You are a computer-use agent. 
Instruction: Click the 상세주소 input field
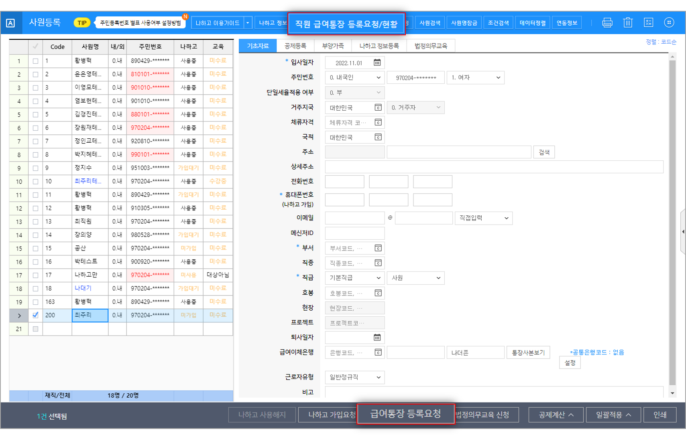coord(494,167)
